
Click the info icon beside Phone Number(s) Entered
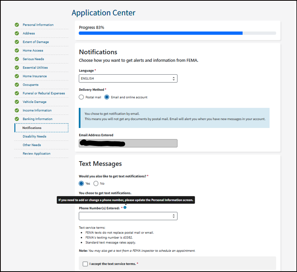click(x=125, y=208)
